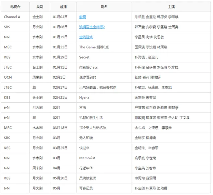Select the drama title 青春记录
Screen dimensions: 213x195
point(86,188)
